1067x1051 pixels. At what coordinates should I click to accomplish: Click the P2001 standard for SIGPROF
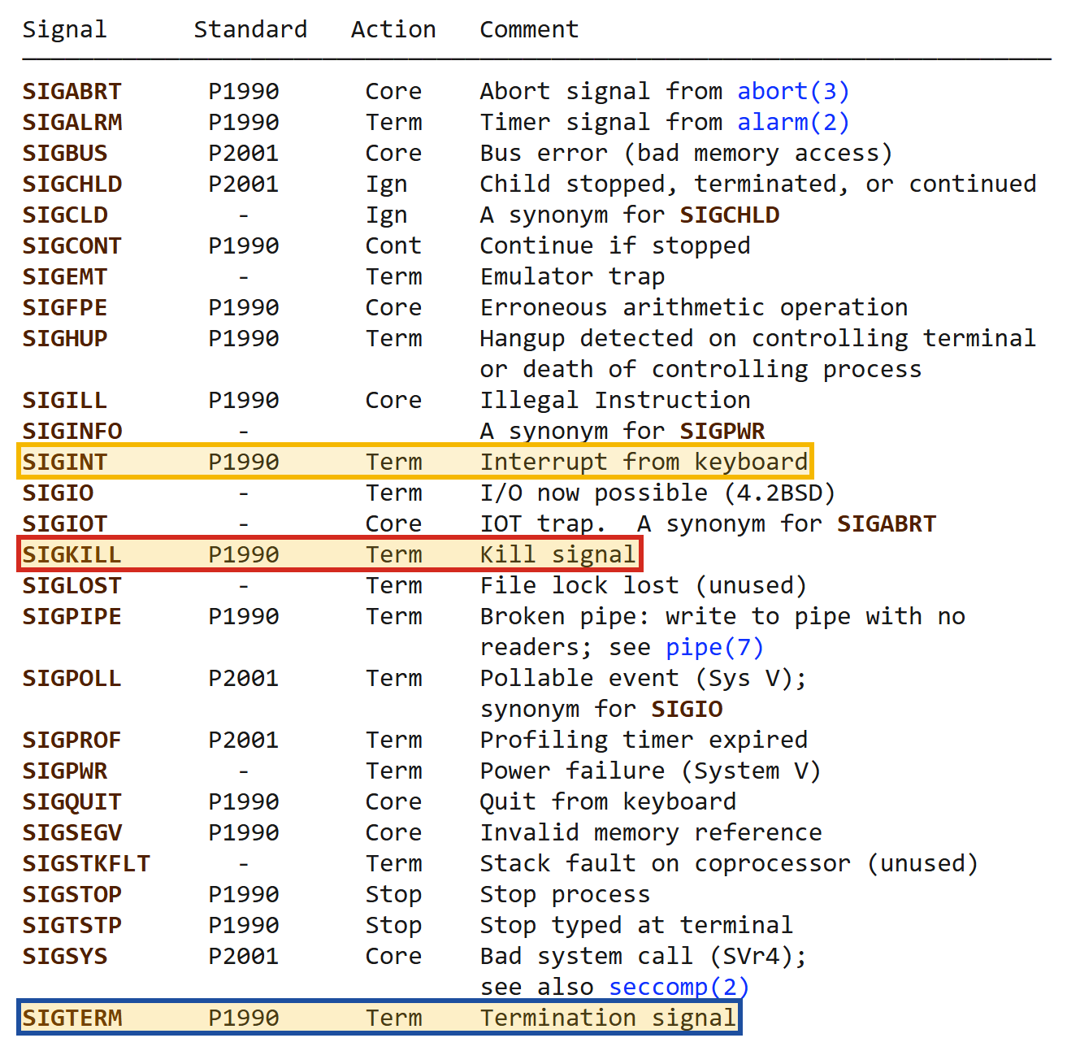coord(244,740)
